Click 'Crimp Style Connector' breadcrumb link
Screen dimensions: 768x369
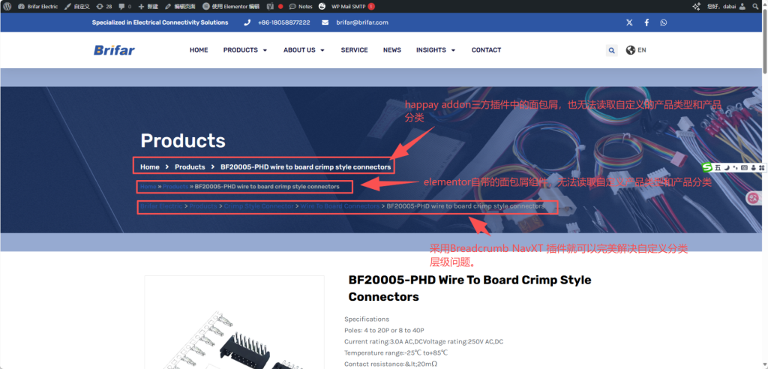[x=259, y=205]
